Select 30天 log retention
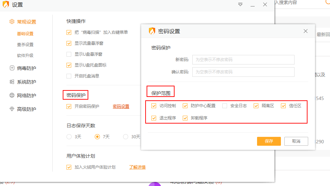The width and height of the screenshot is (330, 186). (x=126, y=137)
